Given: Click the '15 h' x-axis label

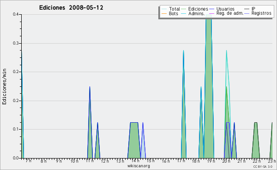Looking at the screenshot, I should tap(151, 161).
